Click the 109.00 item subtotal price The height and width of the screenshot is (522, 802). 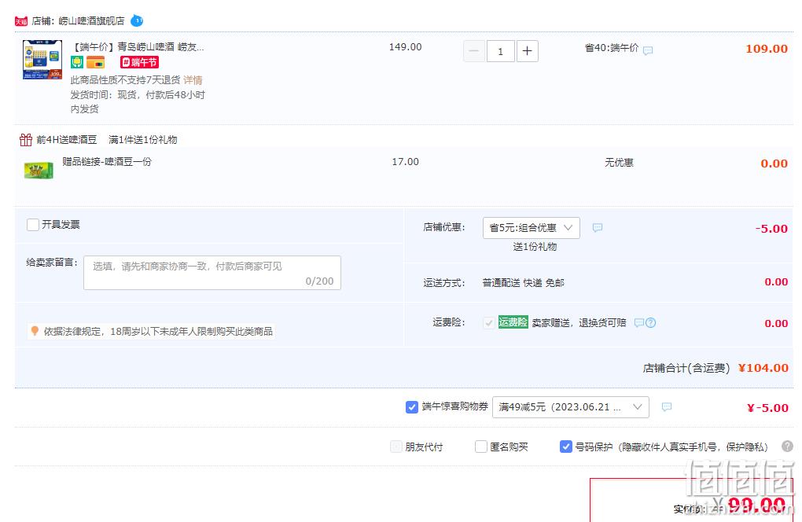(766, 49)
